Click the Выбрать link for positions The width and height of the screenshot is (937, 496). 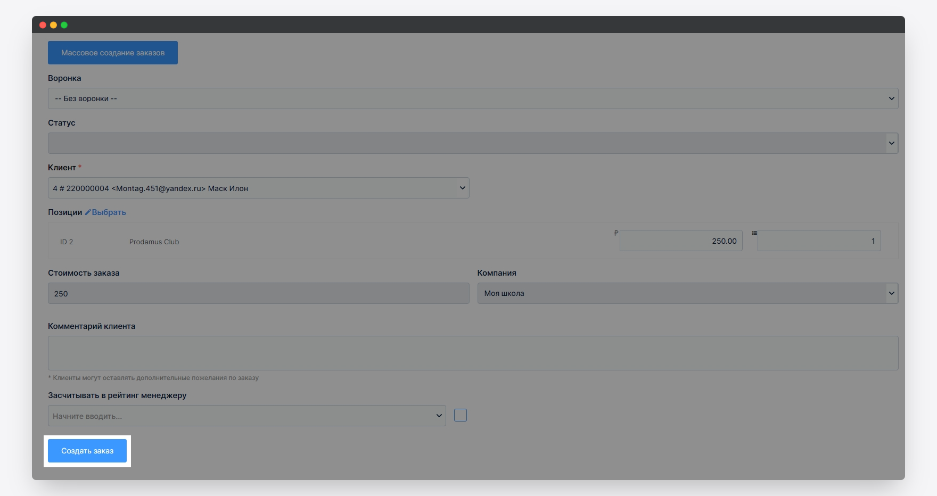point(109,212)
